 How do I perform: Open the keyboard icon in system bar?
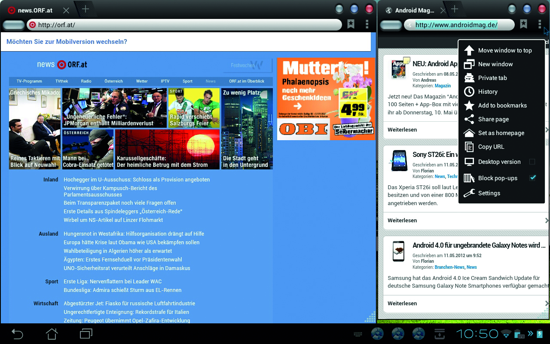pyautogui.click(x=357, y=334)
